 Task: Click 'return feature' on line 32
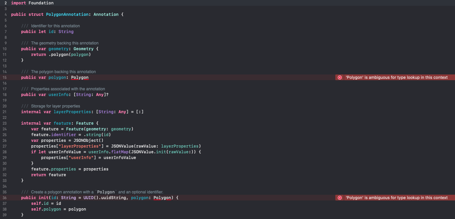(49, 175)
